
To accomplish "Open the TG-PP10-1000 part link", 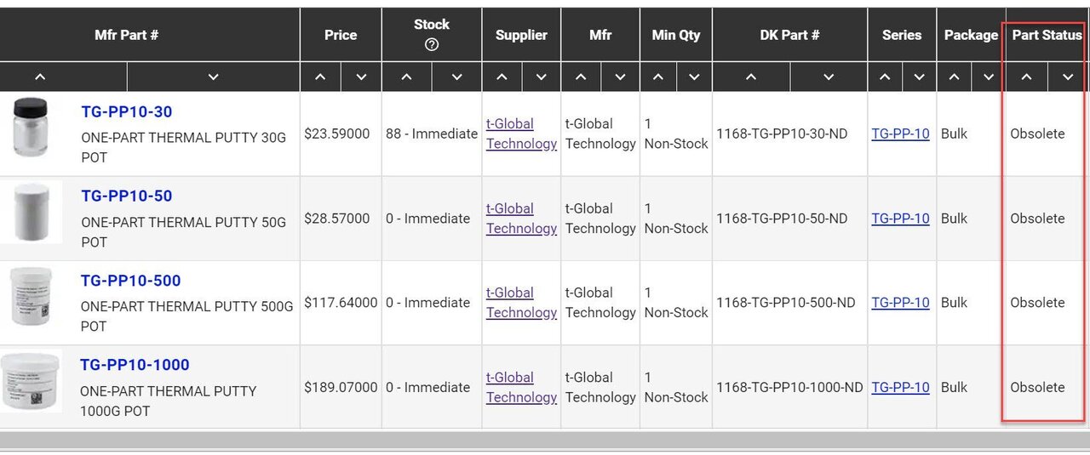I will (135, 365).
